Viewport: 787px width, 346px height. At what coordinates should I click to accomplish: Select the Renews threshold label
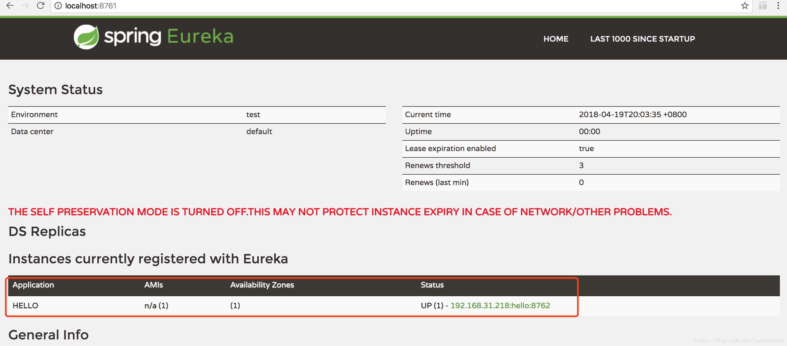[x=437, y=165]
